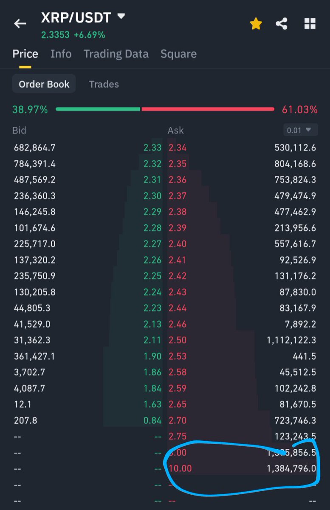Open the 0.01 price precision dropdown

point(300,130)
